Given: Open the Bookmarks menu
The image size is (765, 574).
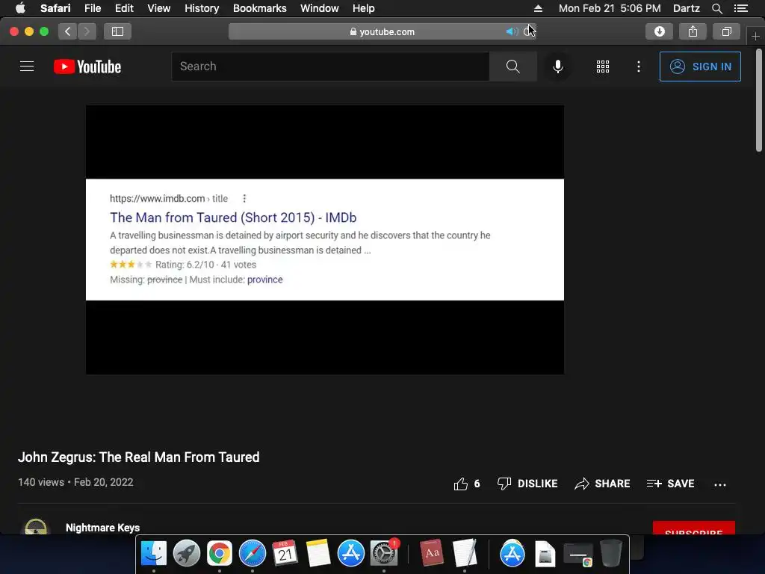Looking at the screenshot, I should [x=259, y=8].
